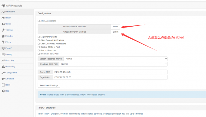Click the Advanced gears icon
The image size is (206, 117).
click(3, 79)
